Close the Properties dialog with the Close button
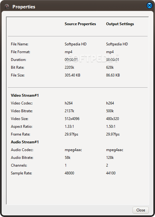Viewport: 155px width, 217px height. click(x=140, y=210)
